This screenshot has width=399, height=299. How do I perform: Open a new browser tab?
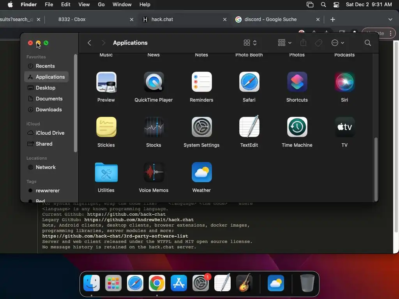[x=333, y=19]
